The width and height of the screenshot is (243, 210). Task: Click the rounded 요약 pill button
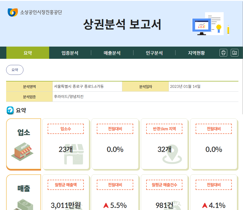15,70
